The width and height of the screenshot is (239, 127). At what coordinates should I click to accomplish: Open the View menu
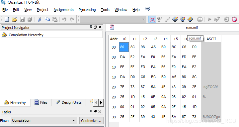28,10
